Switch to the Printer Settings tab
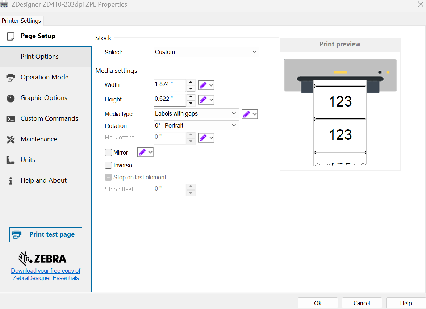426x309 pixels. 21,21
